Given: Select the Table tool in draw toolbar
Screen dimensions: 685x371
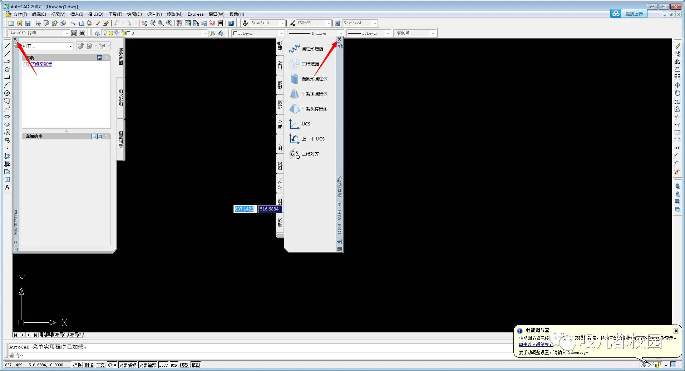Looking at the screenshot, I should [7, 179].
